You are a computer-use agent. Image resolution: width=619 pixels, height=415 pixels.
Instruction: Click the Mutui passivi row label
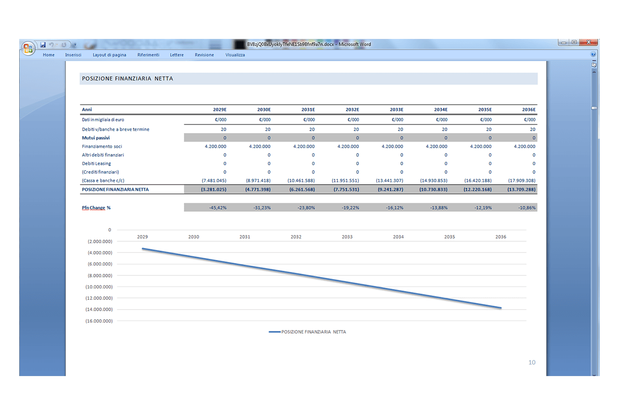coord(96,138)
